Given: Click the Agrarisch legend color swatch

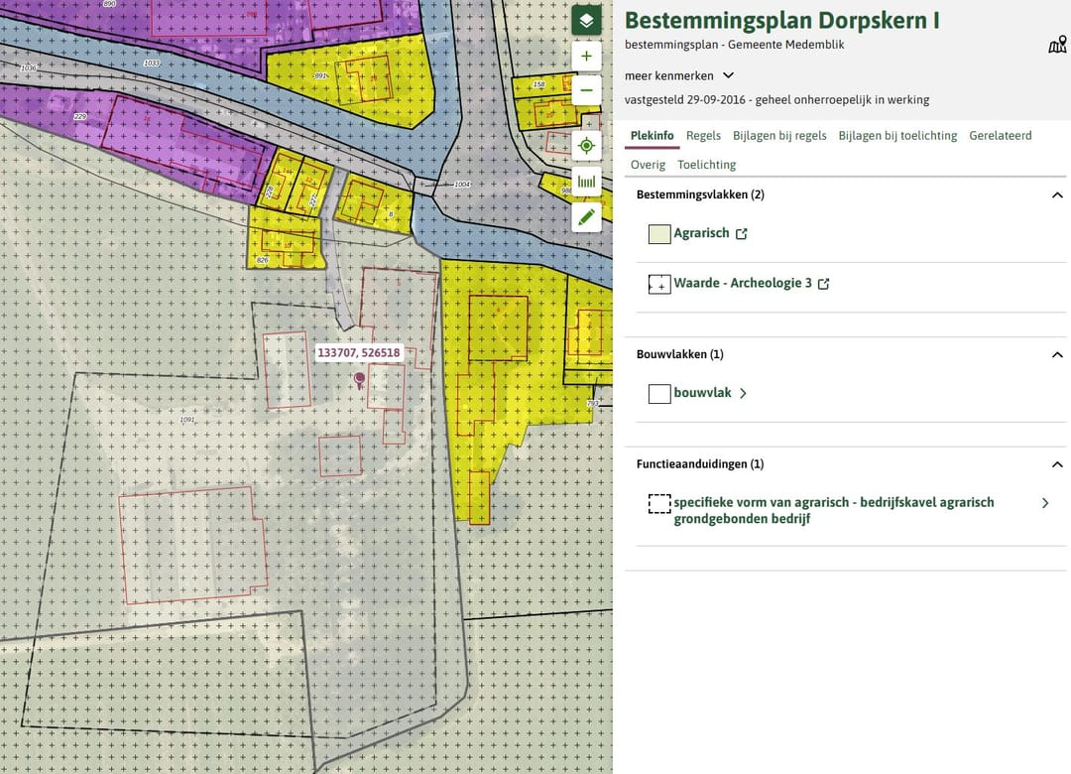Looking at the screenshot, I should pyautogui.click(x=659, y=234).
